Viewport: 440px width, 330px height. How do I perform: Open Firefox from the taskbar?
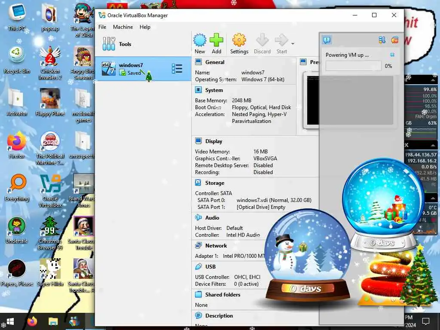[32, 321]
